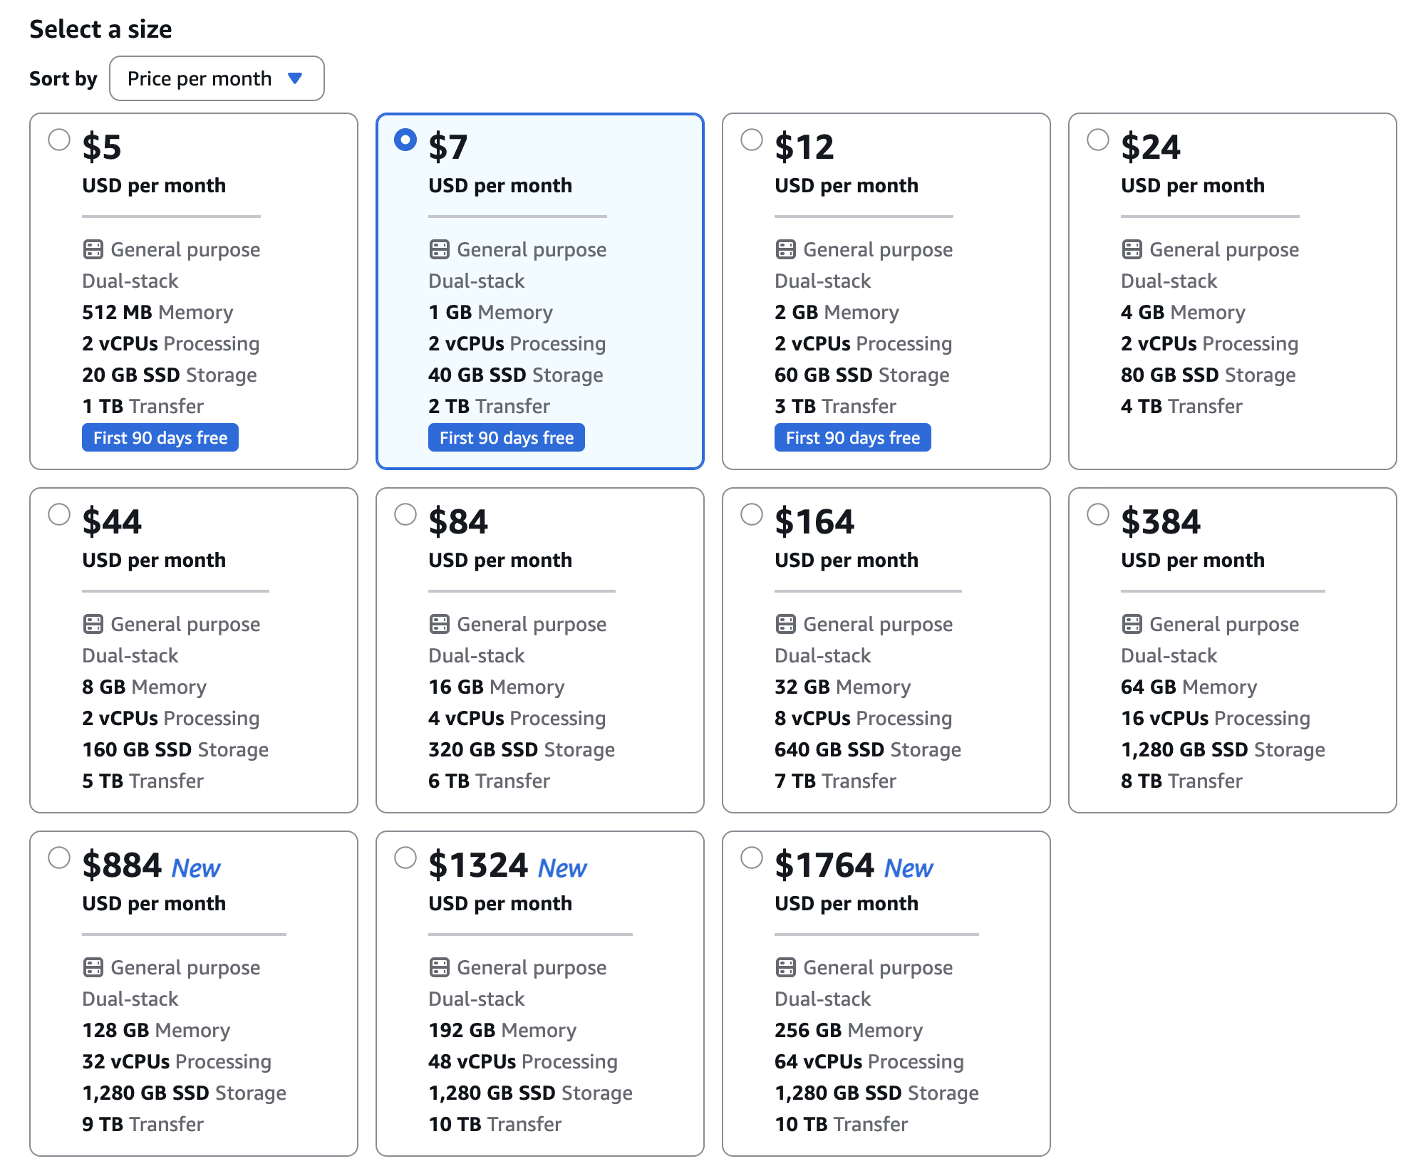
Task: Click the $164 plan card's 32 GB Memory text
Action: [x=842, y=687]
